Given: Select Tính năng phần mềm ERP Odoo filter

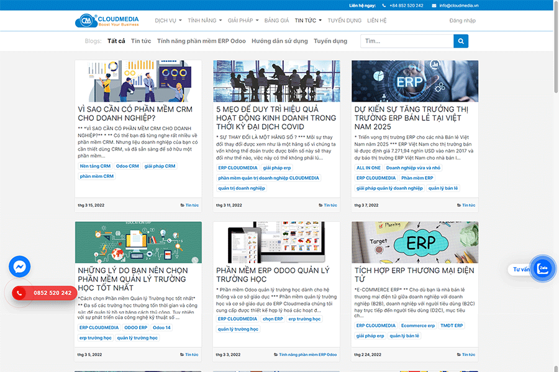Looking at the screenshot, I should pyautogui.click(x=201, y=41).
